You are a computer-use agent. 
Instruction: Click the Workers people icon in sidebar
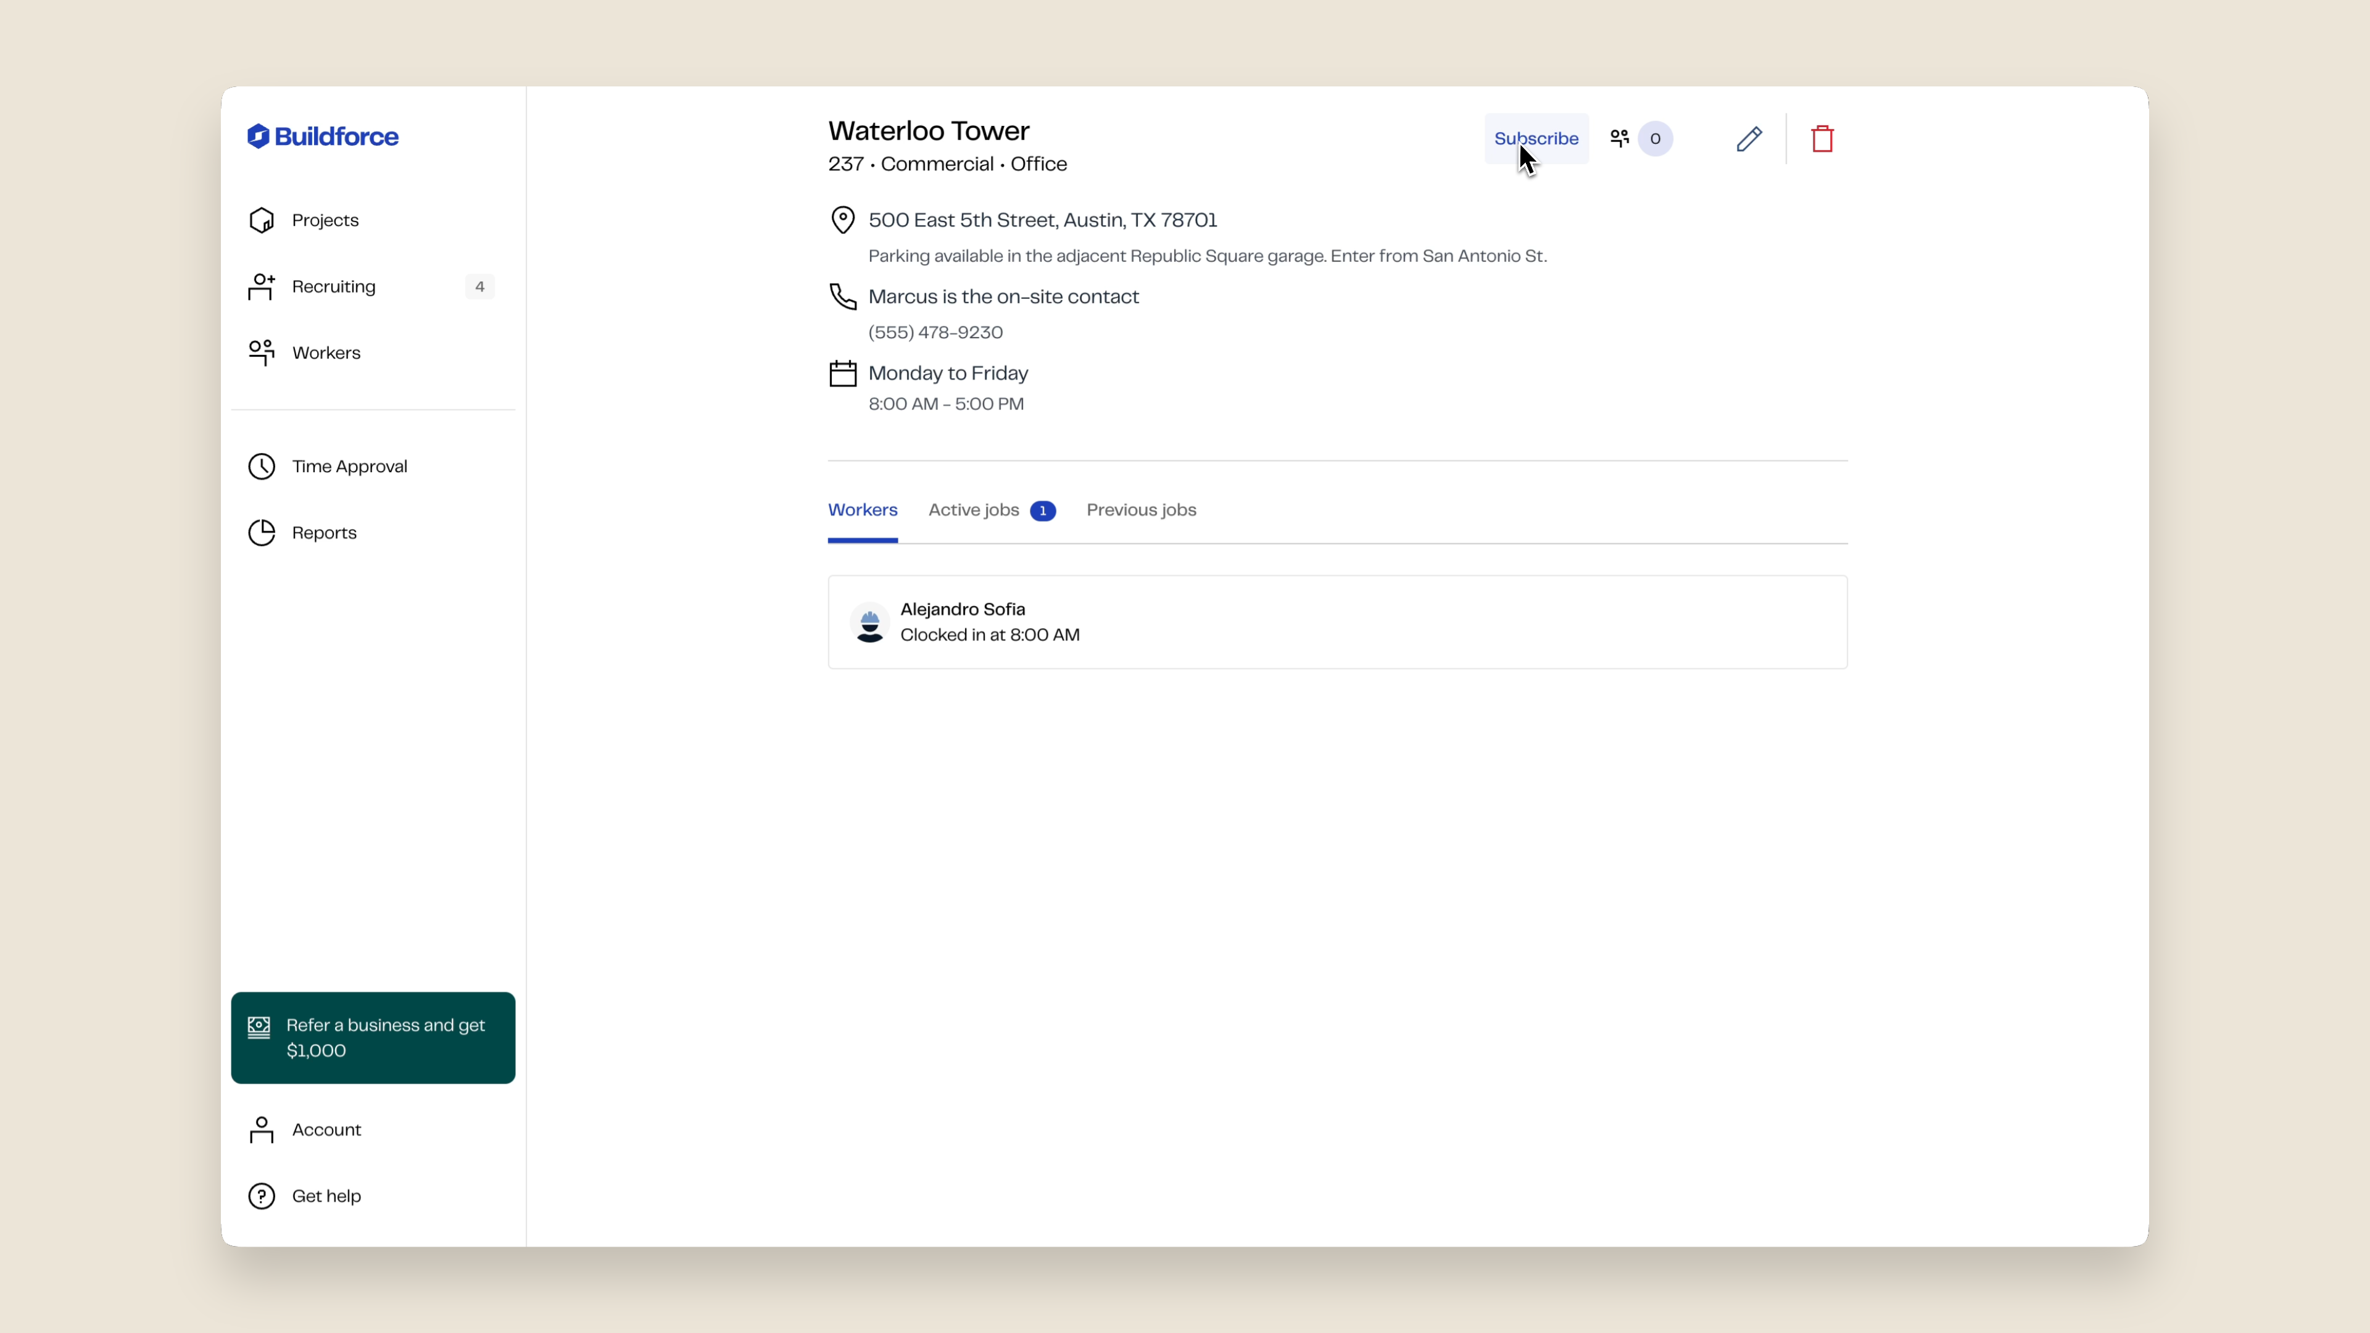[261, 352]
